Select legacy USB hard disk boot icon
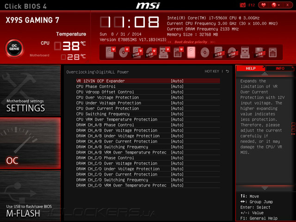Screen dimensions: 296x222 [218, 52]
